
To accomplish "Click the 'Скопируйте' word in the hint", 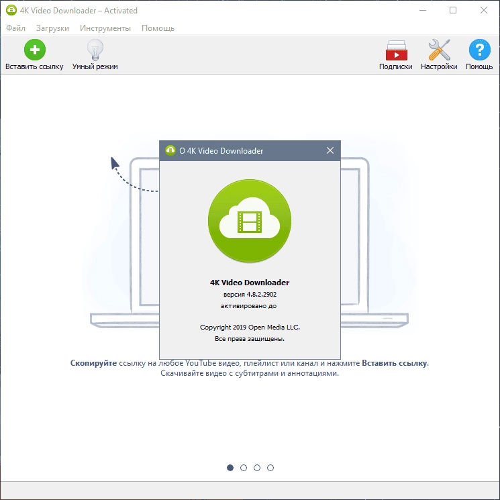I will [93, 363].
